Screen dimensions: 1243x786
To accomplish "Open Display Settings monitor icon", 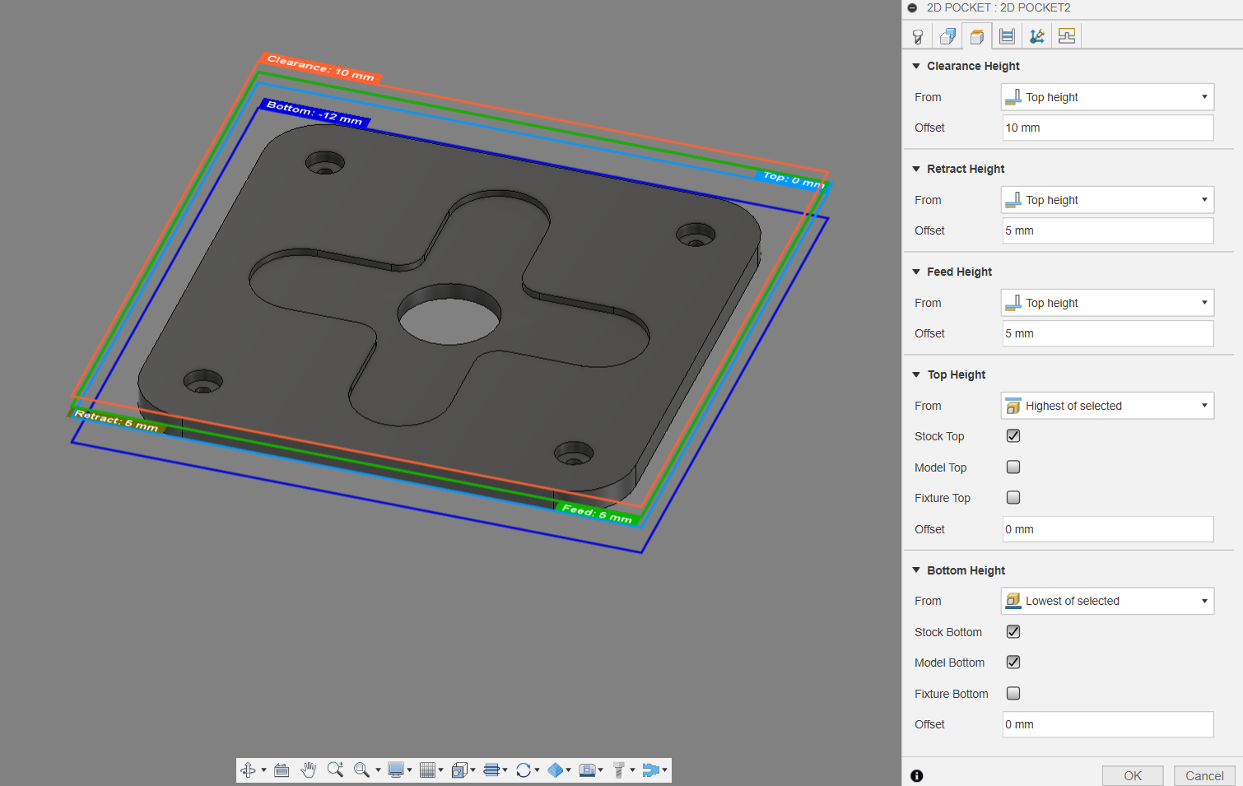I will point(396,770).
